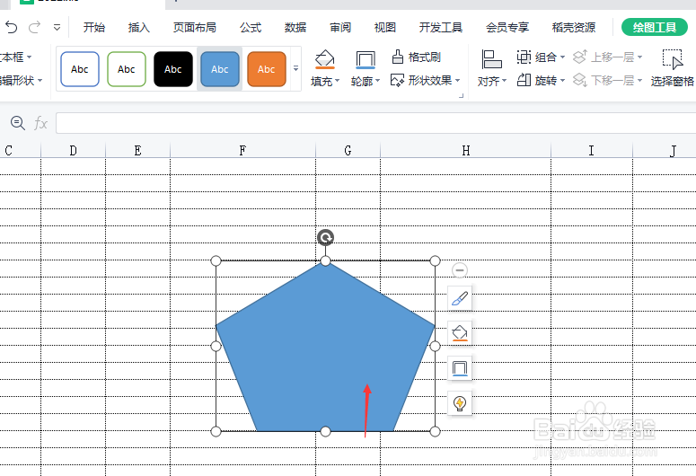The width and height of the screenshot is (696, 476).
Task: Open the 轮廓 dropdown arrow
Action: pyautogui.click(x=378, y=81)
